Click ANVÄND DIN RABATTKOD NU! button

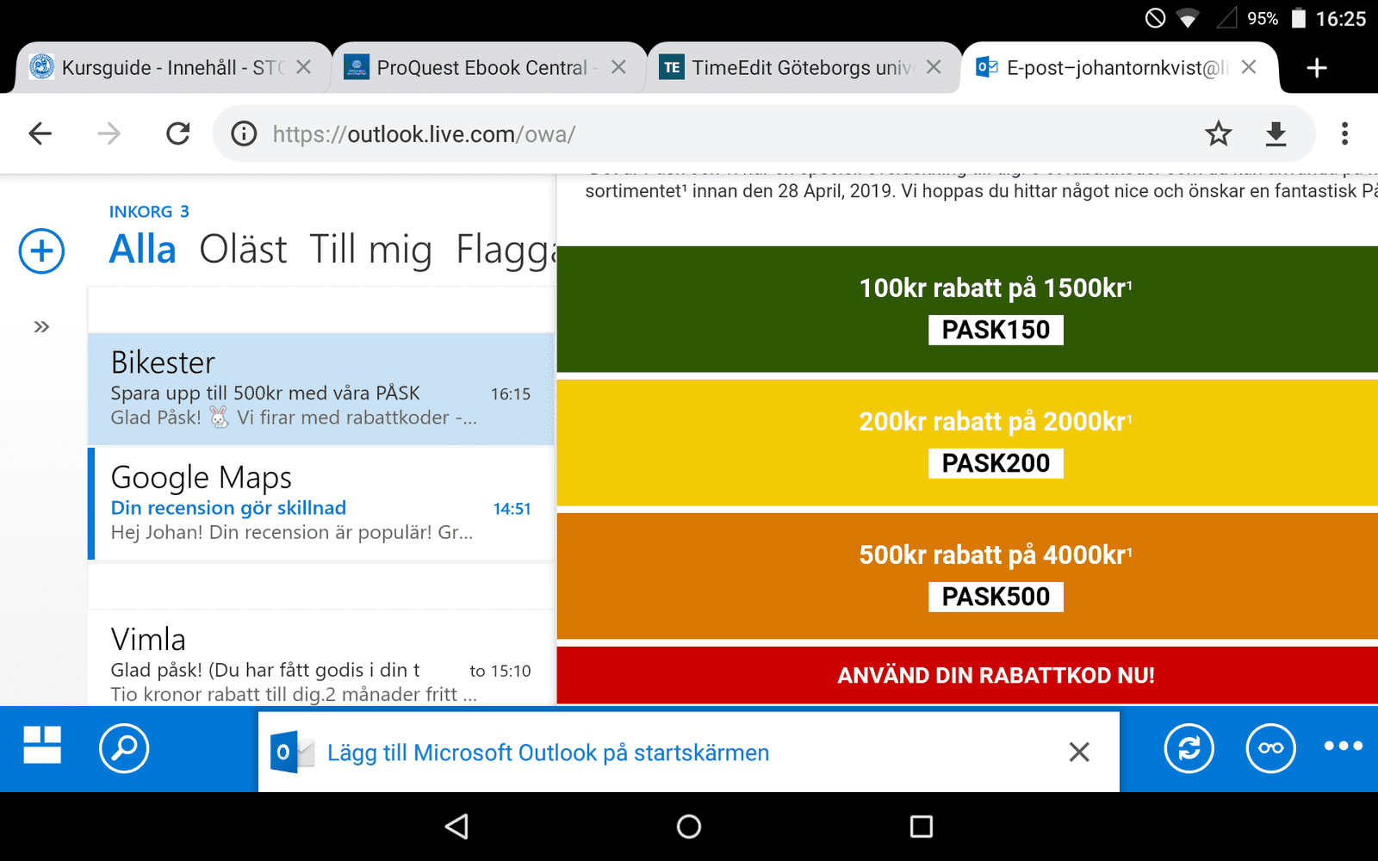tap(967, 675)
